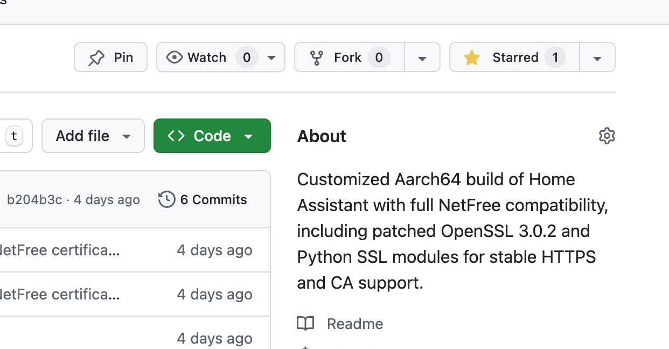
Task: Click the Fork count badge showing 0
Action: [x=379, y=58]
